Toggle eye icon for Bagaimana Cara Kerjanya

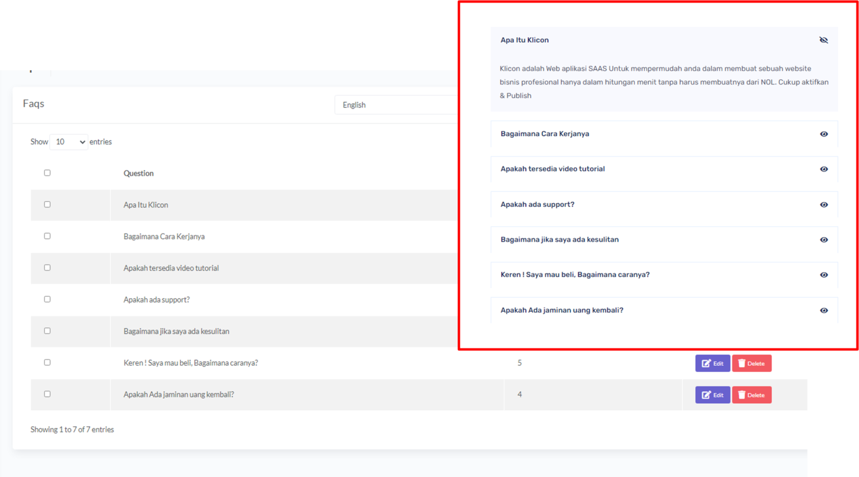(824, 134)
